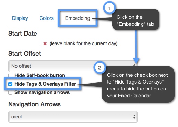Uncheck Hide Tags & Overlays Filter checkbox
The width and height of the screenshot is (178, 127).
[x=10, y=84]
